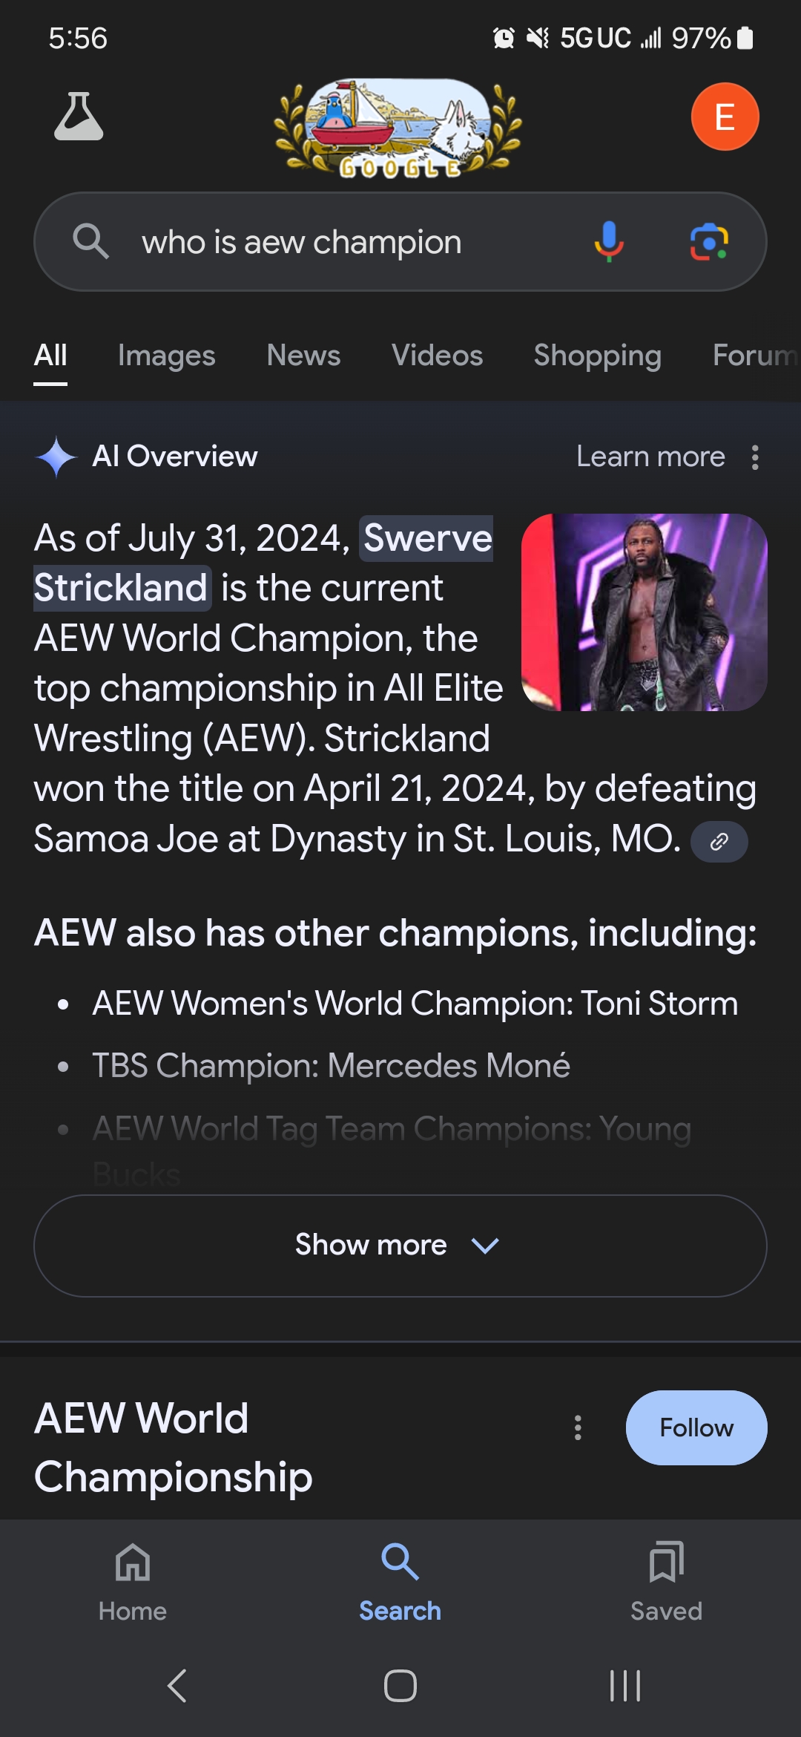Screen dimensions: 801x1737
Task: Open Search Labs flask icon
Action: point(79,117)
